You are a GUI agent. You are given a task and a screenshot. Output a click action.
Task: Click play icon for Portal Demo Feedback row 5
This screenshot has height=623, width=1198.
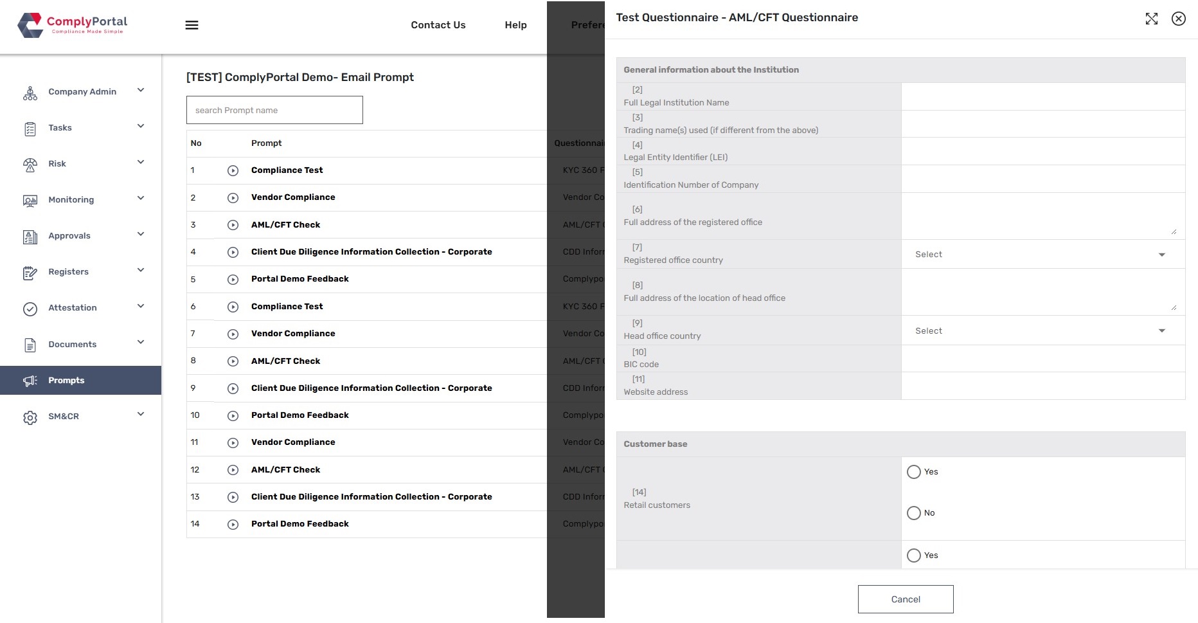(x=233, y=280)
